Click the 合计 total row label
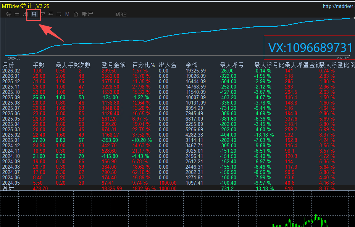 tap(8, 188)
